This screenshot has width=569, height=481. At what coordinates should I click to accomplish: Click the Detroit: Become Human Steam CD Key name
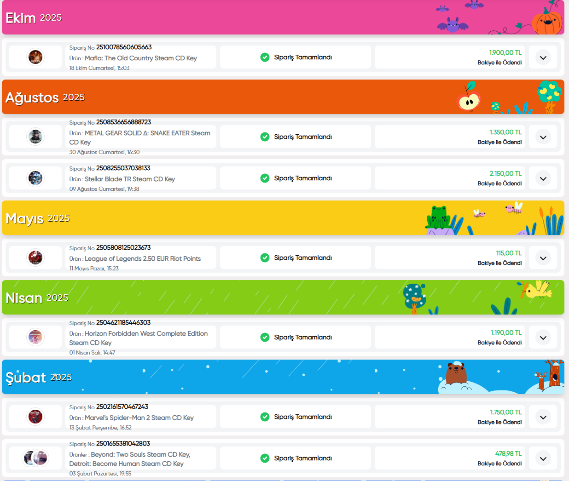(127, 464)
